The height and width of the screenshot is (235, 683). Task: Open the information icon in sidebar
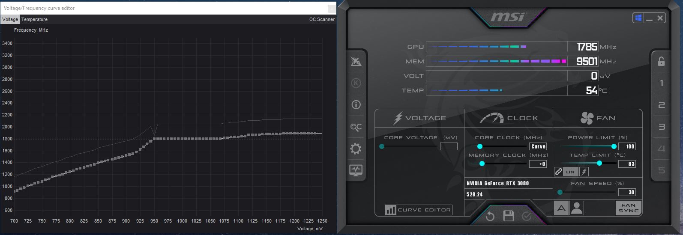[x=356, y=105]
